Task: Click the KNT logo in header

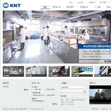Action: (x=12, y=5)
